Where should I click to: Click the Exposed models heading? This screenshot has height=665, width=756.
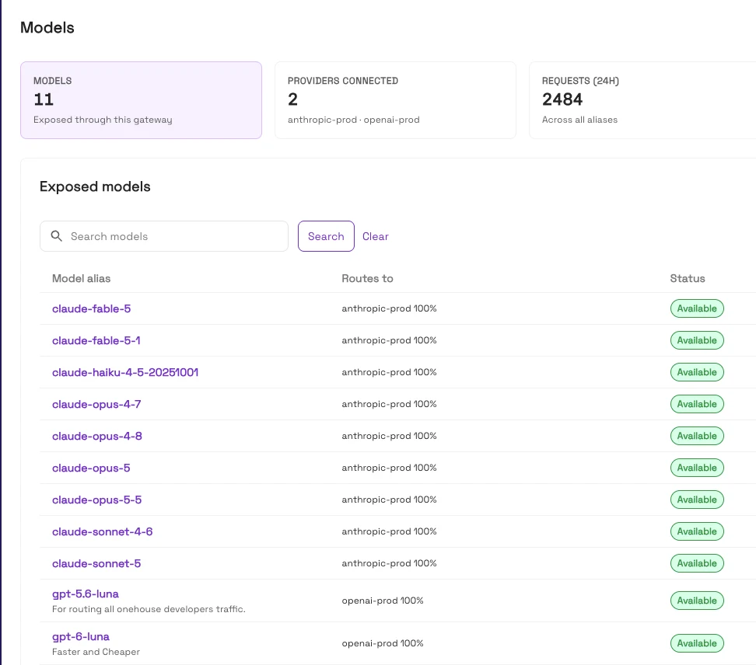[95, 186]
